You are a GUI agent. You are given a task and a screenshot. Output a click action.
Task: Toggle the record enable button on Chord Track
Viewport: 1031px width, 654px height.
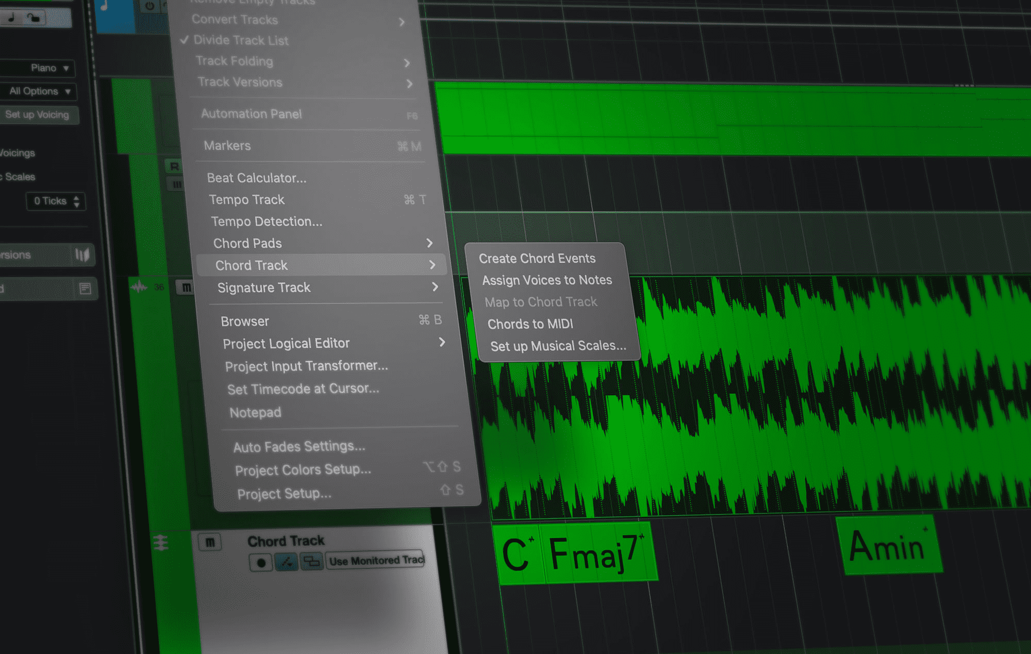261,562
